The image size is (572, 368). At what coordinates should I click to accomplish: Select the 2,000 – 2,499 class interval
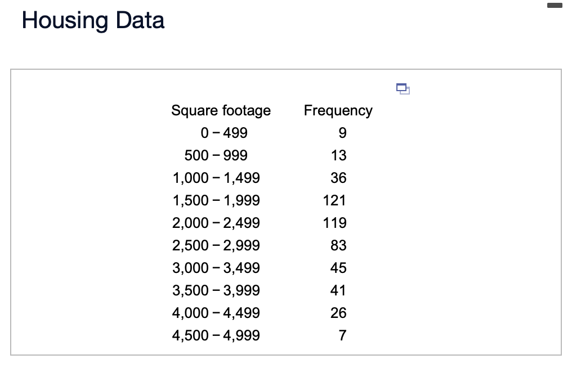tap(216, 223)
